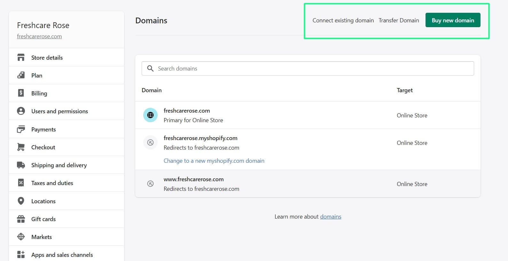The height and width of the screenshot is (261, 508).
Task: Go to Shipping and delivery
Action: click(66, 165)
